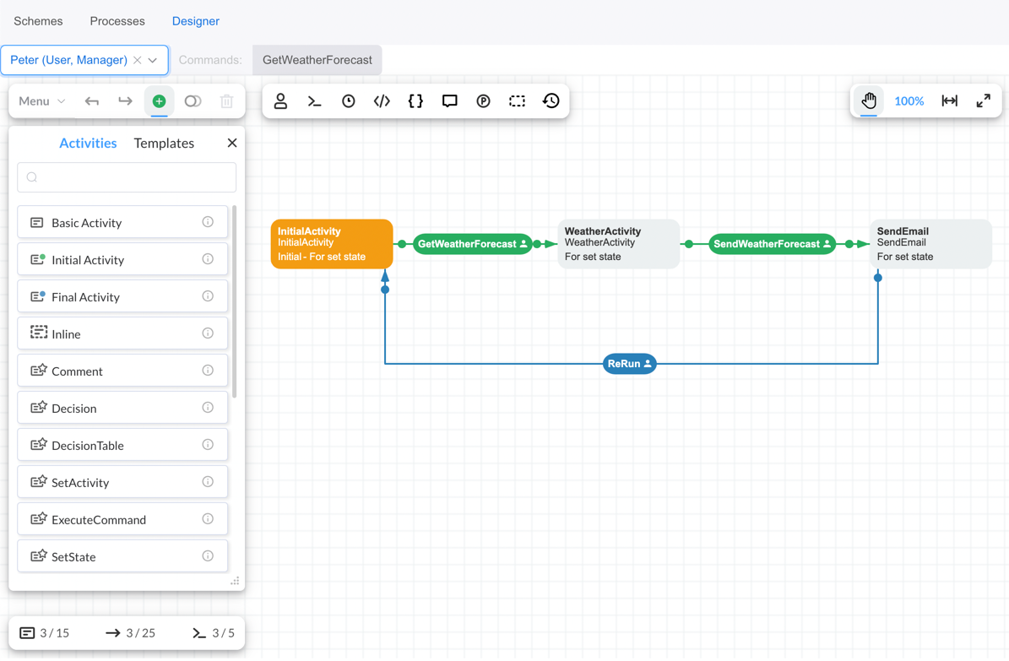
Task: Switch to the Schemes tab
Action: tap(39, 21)
